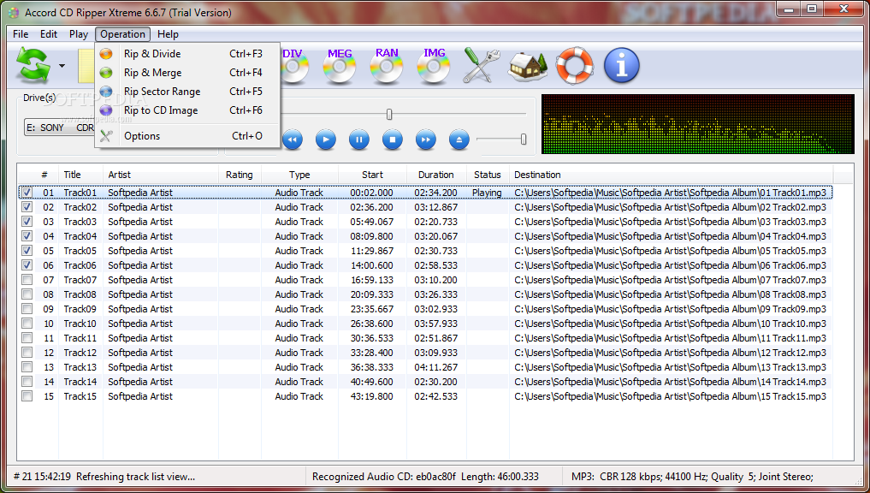Screen dimensions: 870x493
Task: Uncheck the Track01 checkbox
Action: (x=27, y=193)
